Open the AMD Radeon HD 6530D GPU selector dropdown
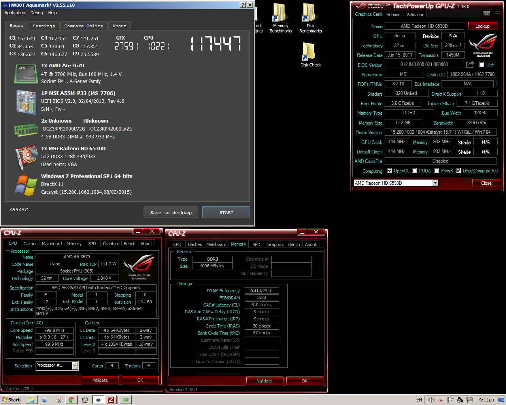This screenshot has width=506, height=405. [435, 183]
